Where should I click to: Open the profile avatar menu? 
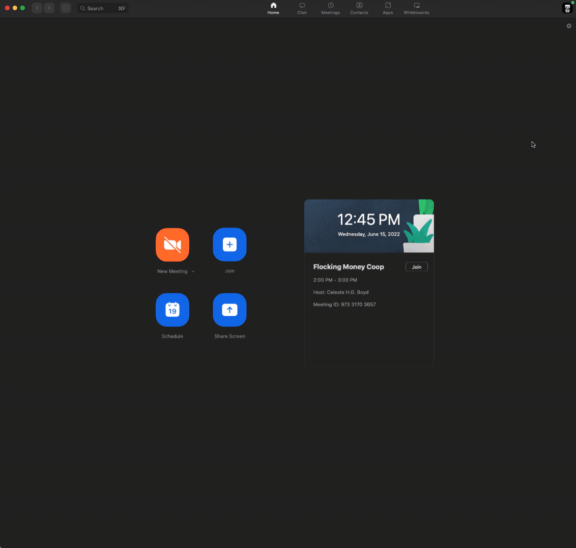coord(567,8)
